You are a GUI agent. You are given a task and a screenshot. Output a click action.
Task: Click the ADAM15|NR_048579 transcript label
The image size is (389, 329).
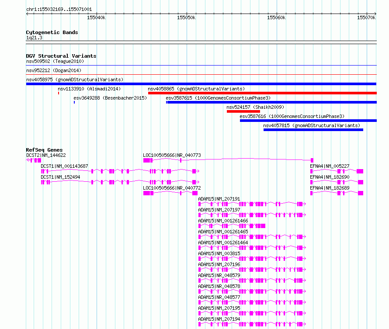[x=219, y=275]
